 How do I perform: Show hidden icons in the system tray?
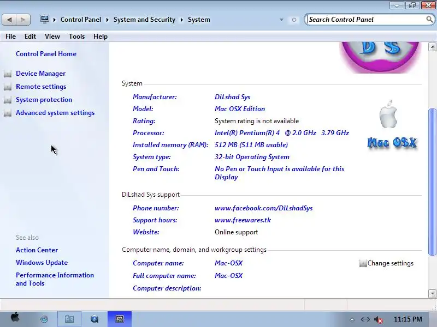click(352, 319)
